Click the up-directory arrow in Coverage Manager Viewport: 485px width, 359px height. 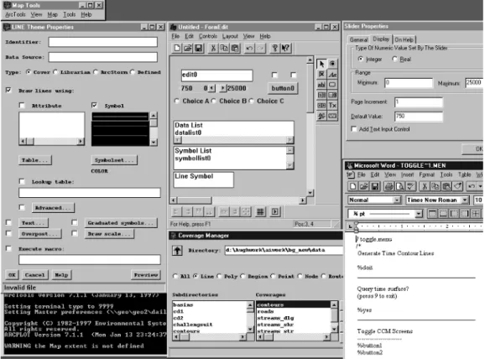(x=177, y=250)
